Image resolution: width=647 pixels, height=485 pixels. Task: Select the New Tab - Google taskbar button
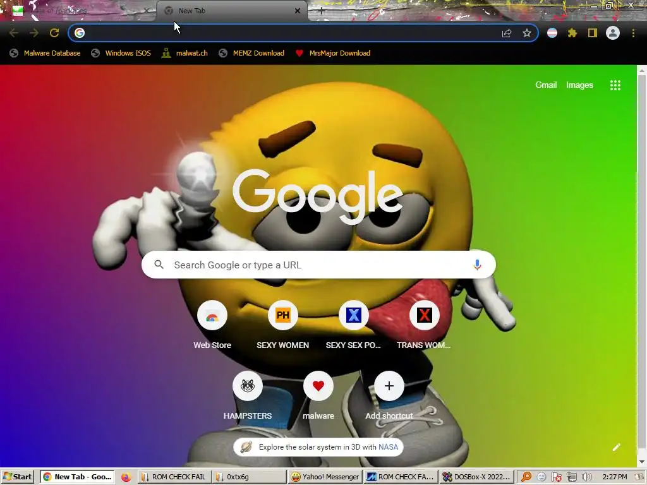point(77,477)
